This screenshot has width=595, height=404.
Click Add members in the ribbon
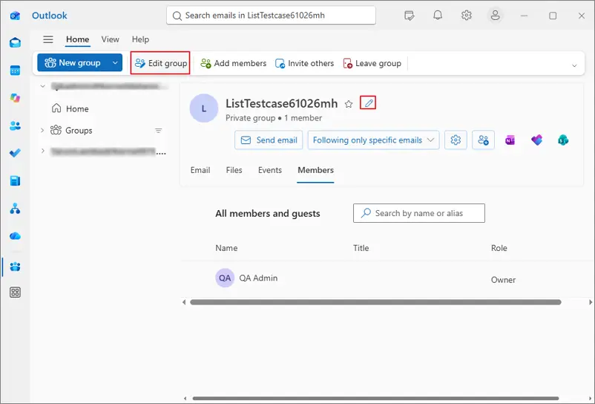coord(234,63)
